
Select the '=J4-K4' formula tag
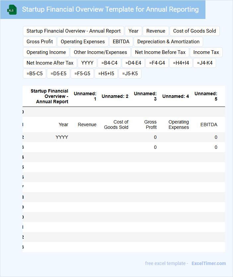[205, 63]
